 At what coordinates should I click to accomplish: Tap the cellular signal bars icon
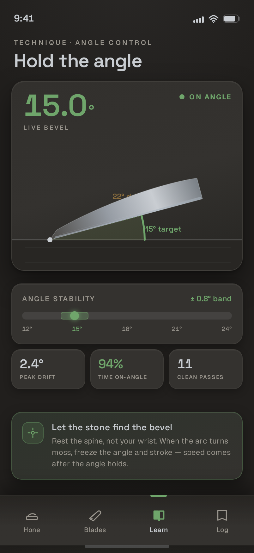[198, 20]
